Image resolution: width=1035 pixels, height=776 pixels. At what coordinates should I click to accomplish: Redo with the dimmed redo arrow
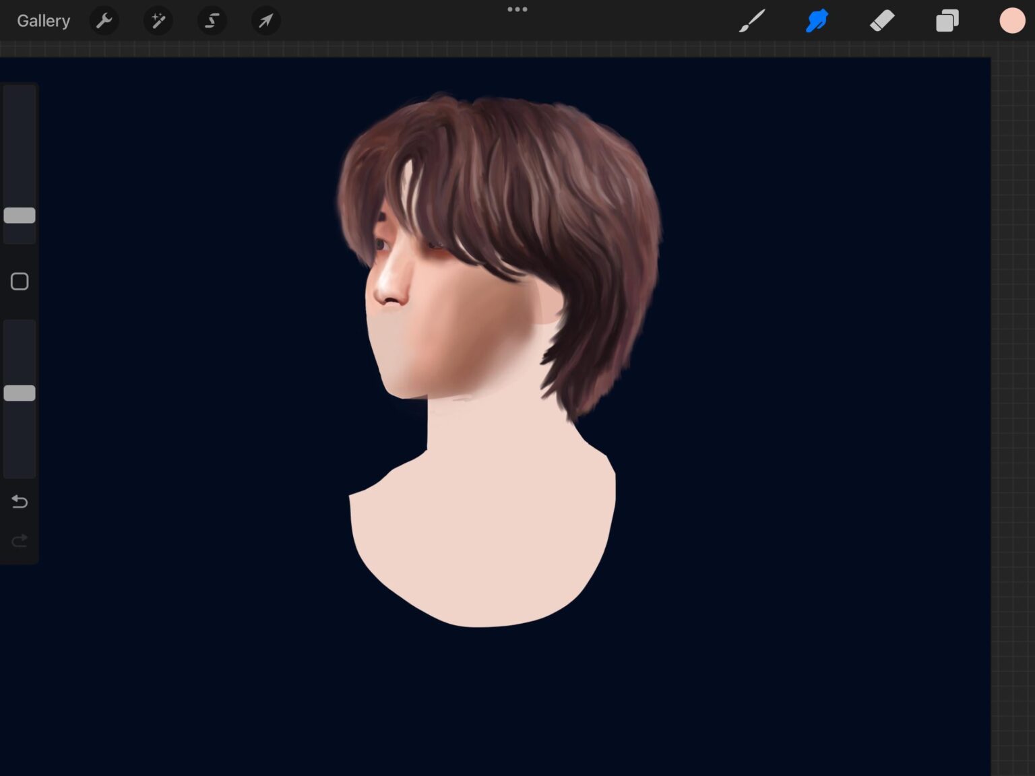(x=20, y=541)
